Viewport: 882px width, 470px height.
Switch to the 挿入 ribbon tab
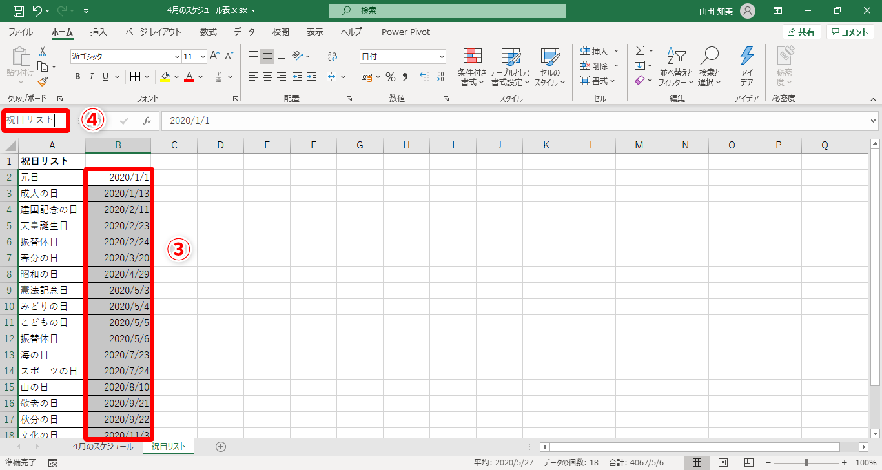click(99, 32)
